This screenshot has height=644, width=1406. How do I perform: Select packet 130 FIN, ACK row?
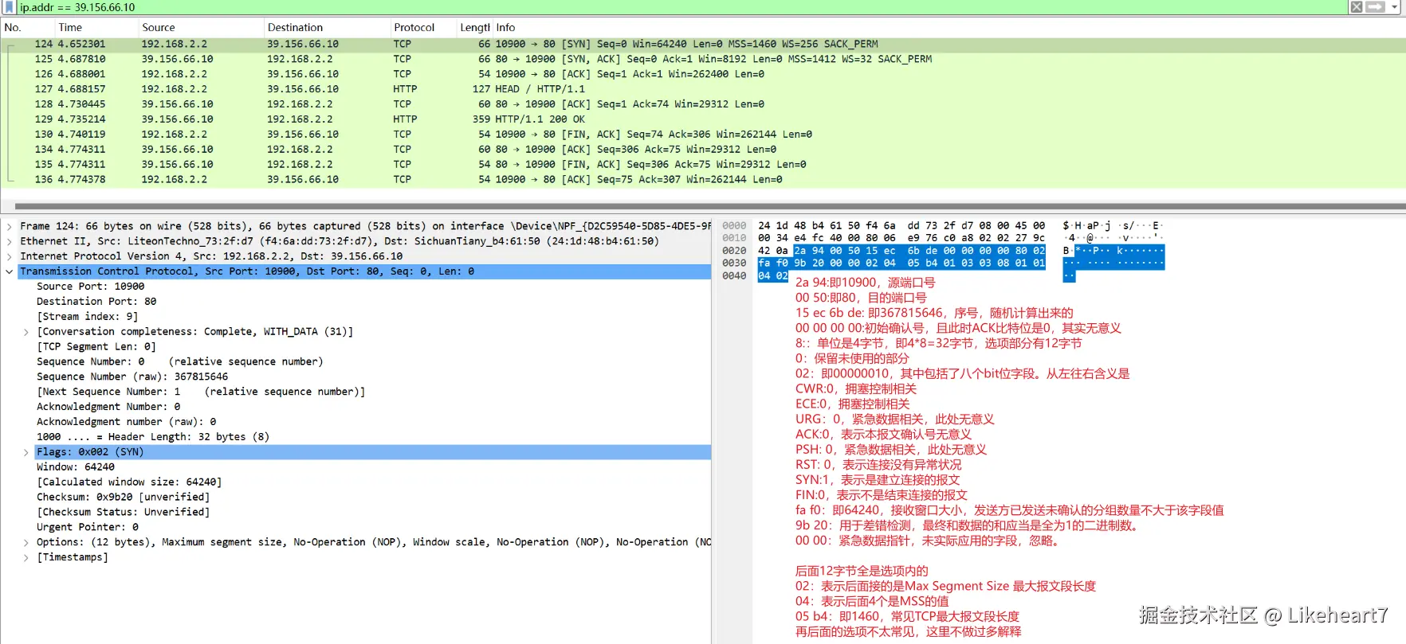[703, 135]
